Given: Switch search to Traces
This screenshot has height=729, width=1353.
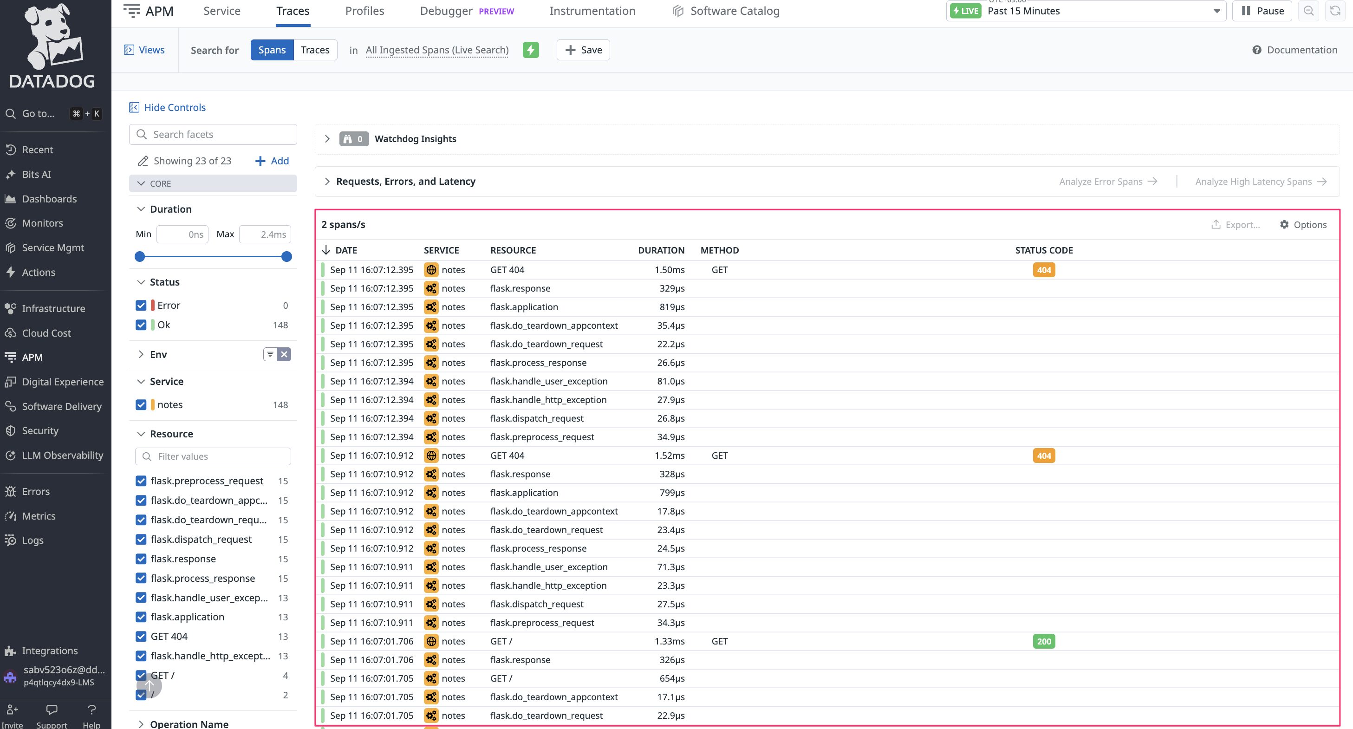Looking at the screenshot, I should point(315,50).
